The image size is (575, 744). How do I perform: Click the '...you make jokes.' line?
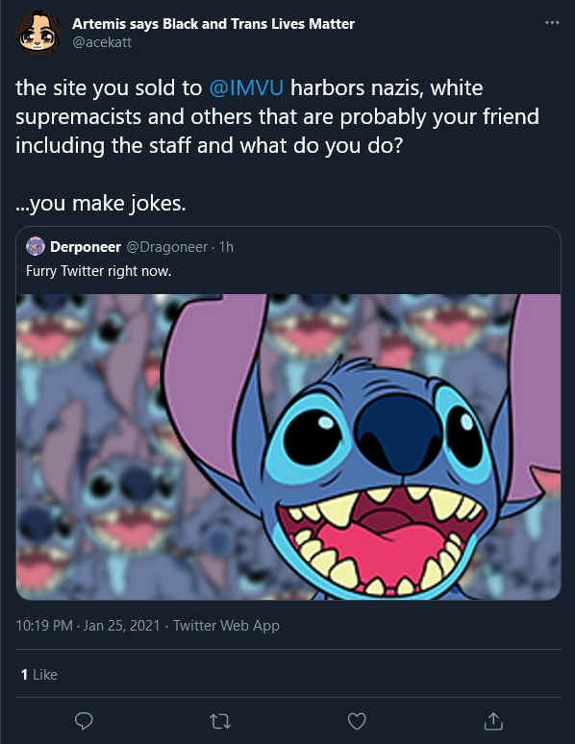click(101, 204)
